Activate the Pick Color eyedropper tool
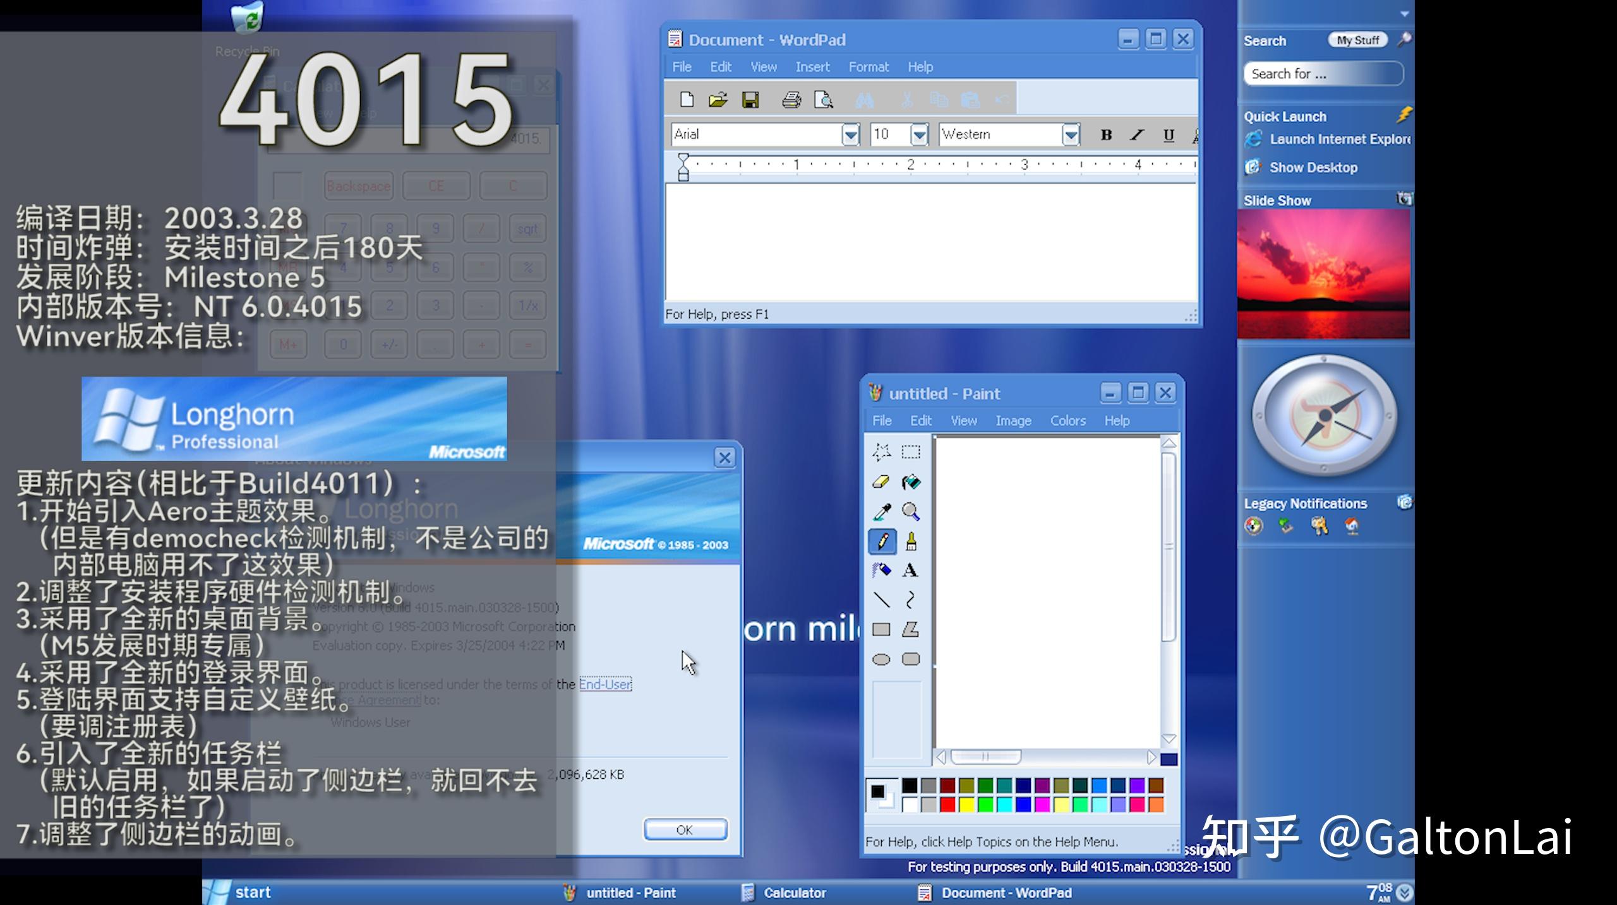This screenshot has width=1617, height=905. coord(881,512)
